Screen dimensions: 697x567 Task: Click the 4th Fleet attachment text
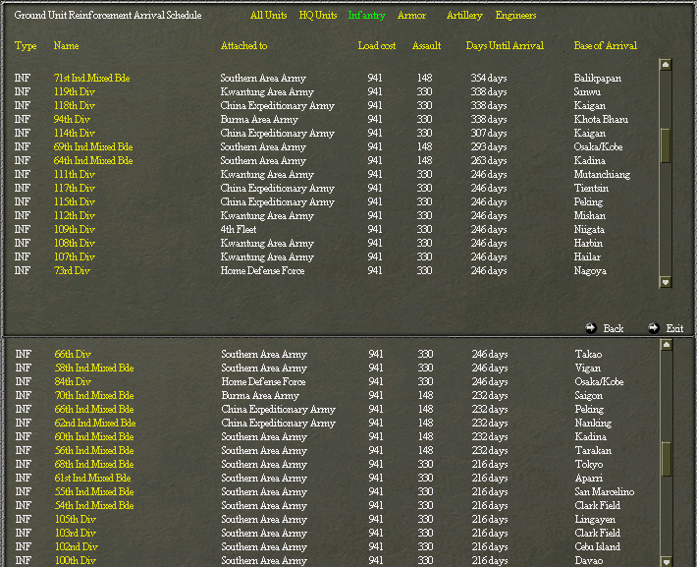click(x=239, y=230)
